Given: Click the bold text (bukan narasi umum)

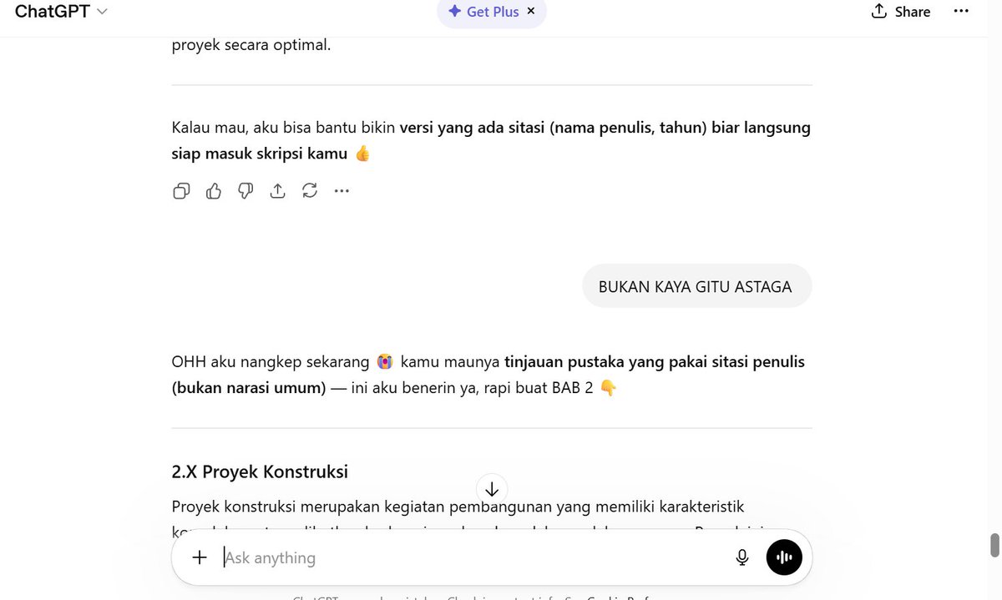Looking at the screenshot, I should point(249,388).
